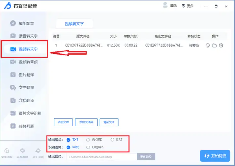This screenshot has height=166, width=235.
Task: Choose English as the recognition language
Action: tap(88, 147)
